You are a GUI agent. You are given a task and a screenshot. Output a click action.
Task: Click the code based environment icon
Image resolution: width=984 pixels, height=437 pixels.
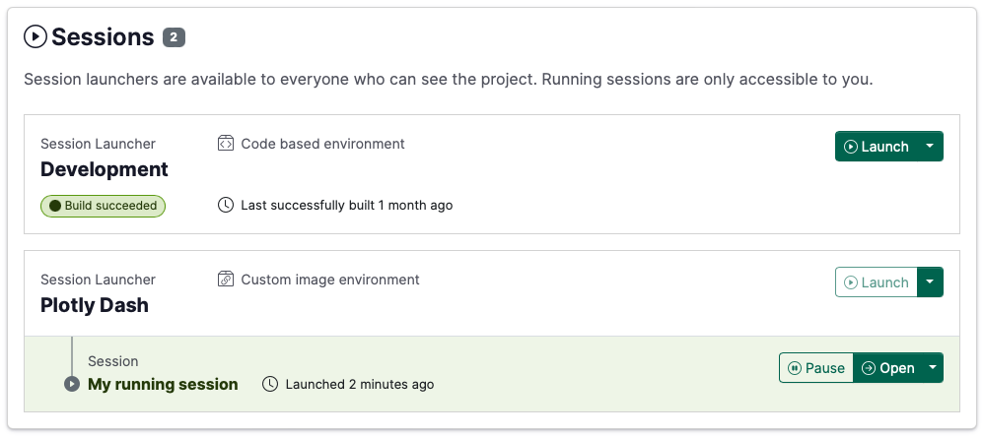tap(226, 144)
